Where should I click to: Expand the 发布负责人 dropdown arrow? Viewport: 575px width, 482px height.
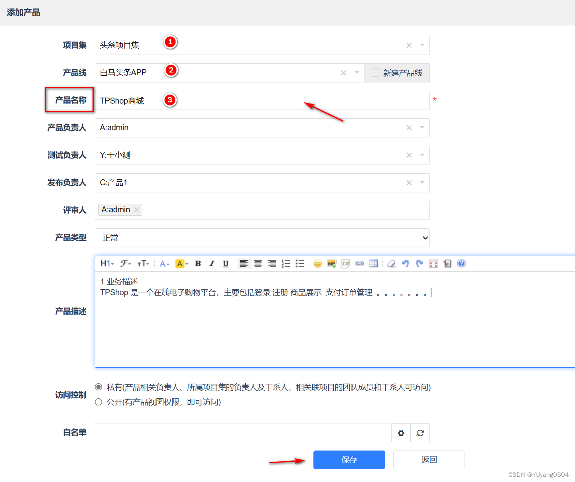tap(422, 183)
